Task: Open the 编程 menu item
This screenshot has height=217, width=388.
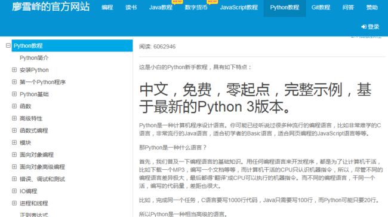Action: [x=107, y=7]
